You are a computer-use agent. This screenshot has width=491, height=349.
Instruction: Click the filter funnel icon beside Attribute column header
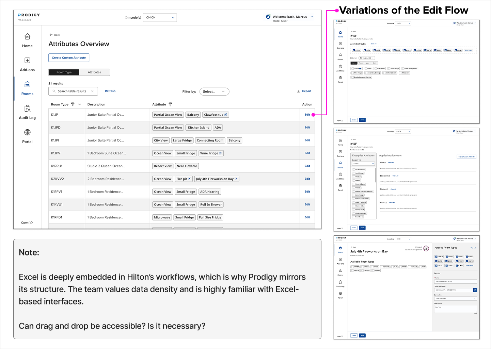(x=171, y=104)
